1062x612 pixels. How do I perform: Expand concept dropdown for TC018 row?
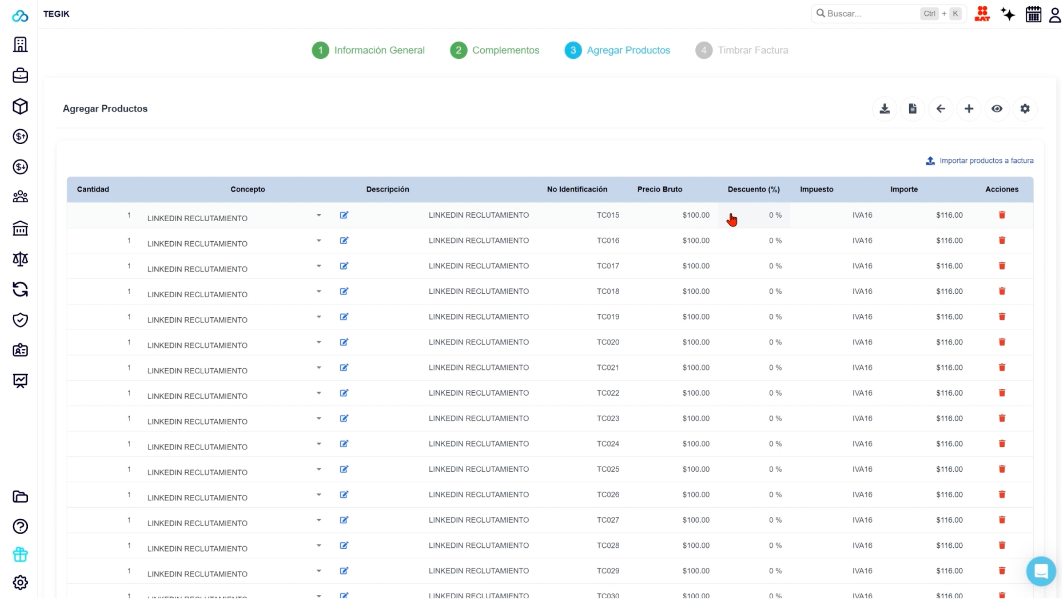point(319,291)
